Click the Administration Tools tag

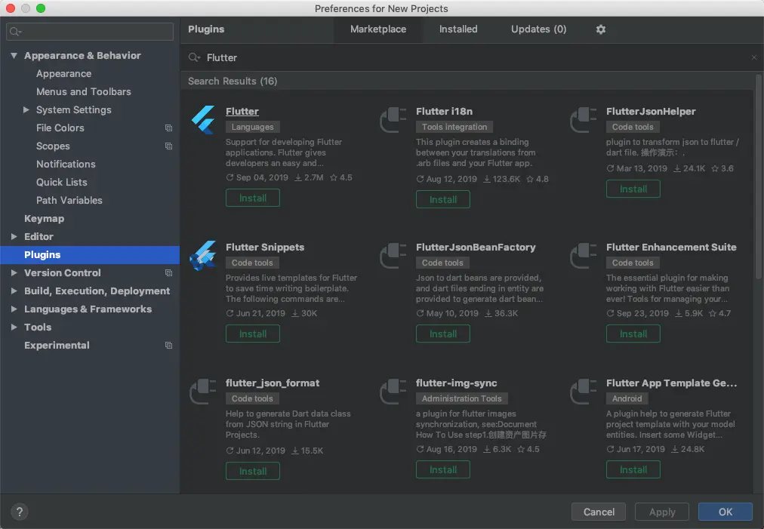(461, 398)
